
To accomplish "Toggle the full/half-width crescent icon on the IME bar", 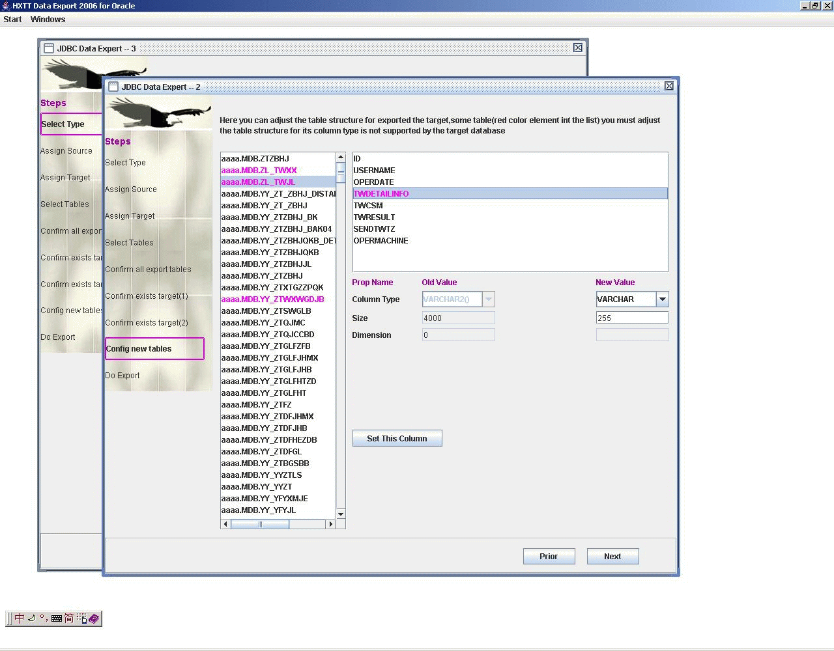I will (31, 618).
